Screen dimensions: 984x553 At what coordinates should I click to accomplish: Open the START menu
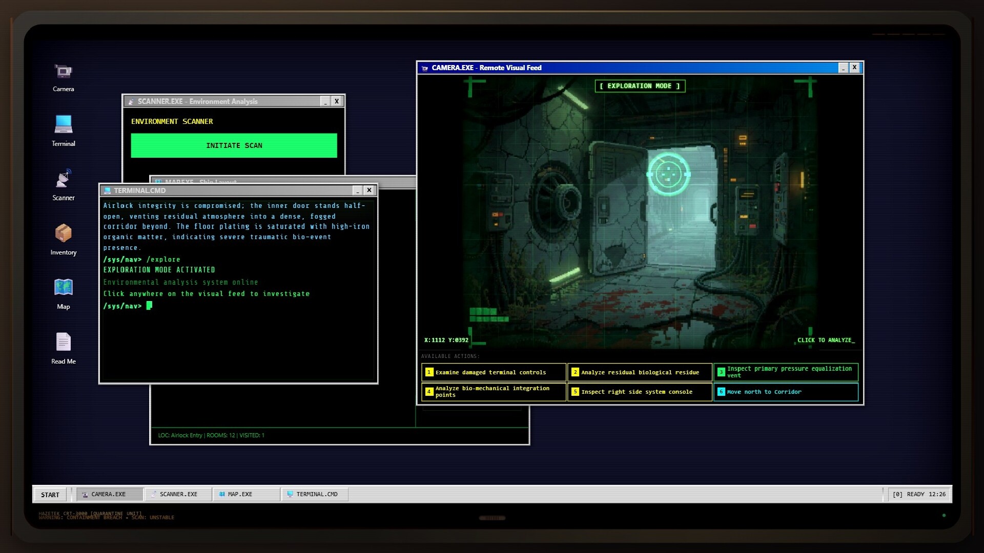50,495
